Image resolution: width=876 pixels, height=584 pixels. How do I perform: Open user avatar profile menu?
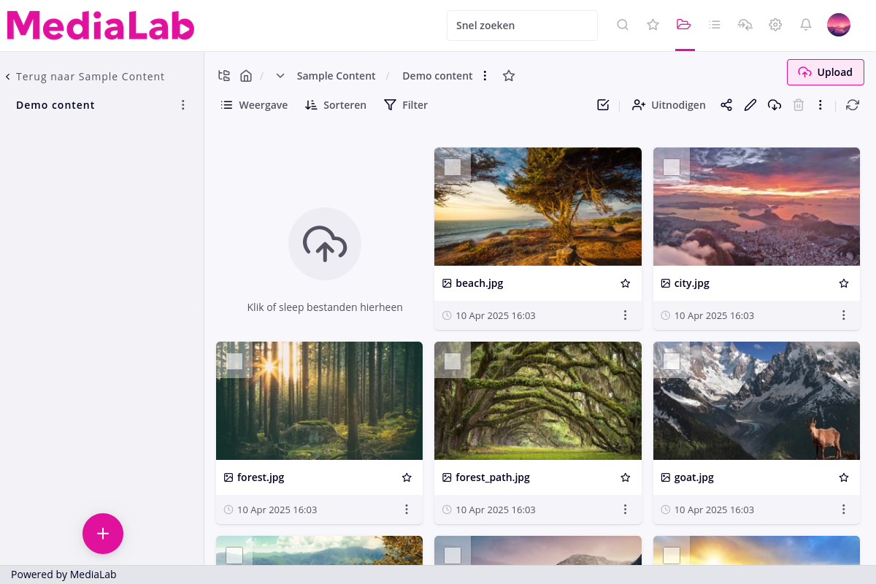(x=839, y=25)
